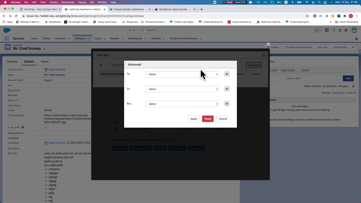Image resolution: width=361 pixels, height=203 pixels.
Task: Open the favorites list dropdown arrow
Action: pyautogui.click(x=320, y=30)
